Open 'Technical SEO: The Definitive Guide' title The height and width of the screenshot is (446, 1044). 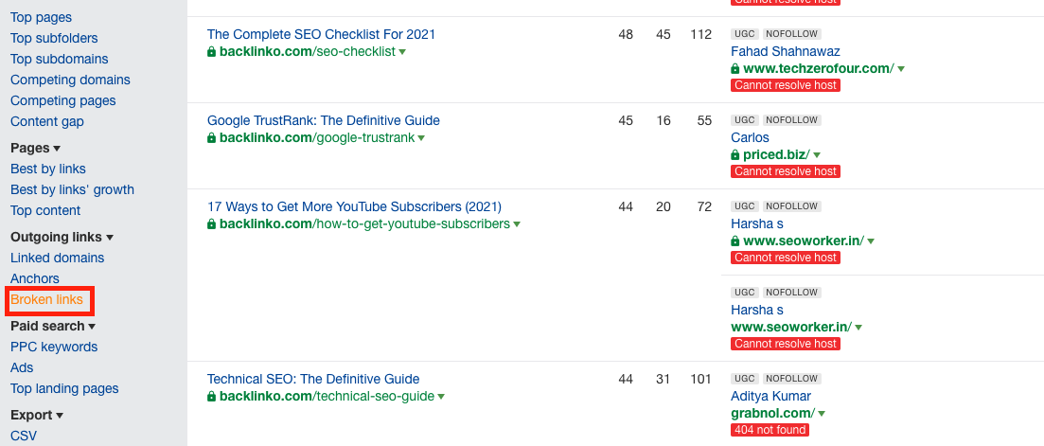[312, 379]
